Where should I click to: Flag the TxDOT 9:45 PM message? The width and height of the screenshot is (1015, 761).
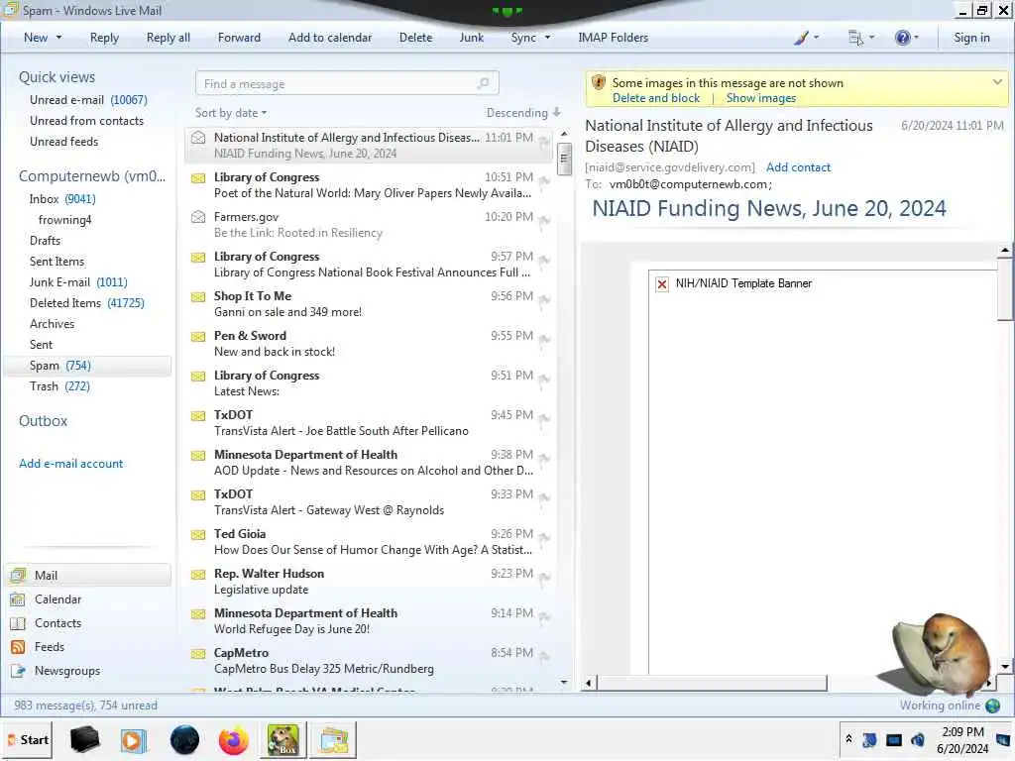[x=544, y=420]
